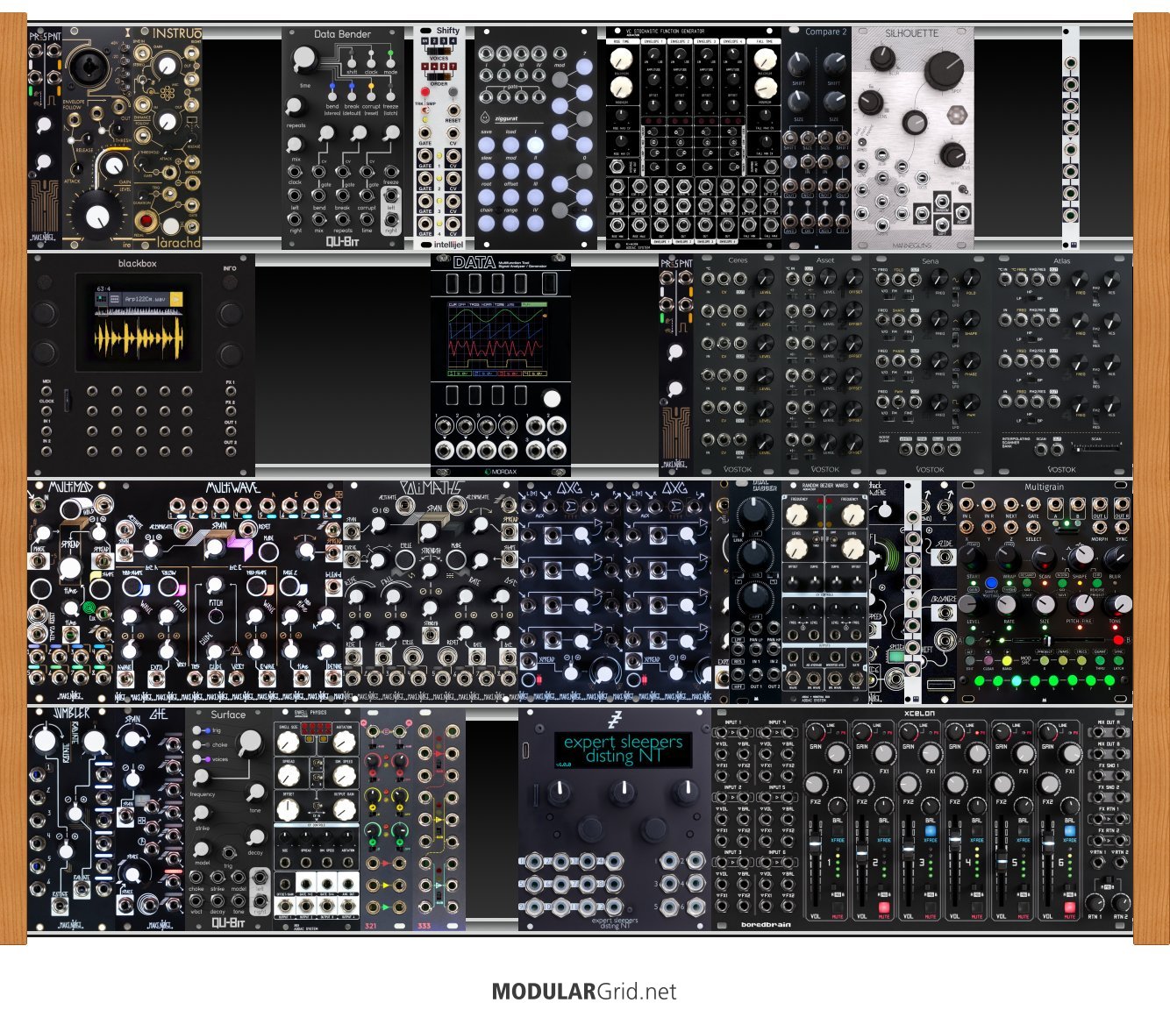Click the repeats knob on Data Bender
This screenshot has height=1010, width=1170.
(x=296, y=105)
